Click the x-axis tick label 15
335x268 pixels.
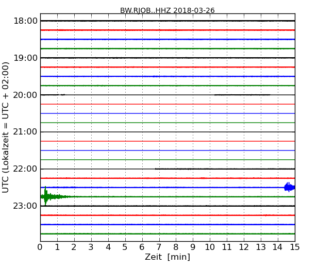point(295,247)
